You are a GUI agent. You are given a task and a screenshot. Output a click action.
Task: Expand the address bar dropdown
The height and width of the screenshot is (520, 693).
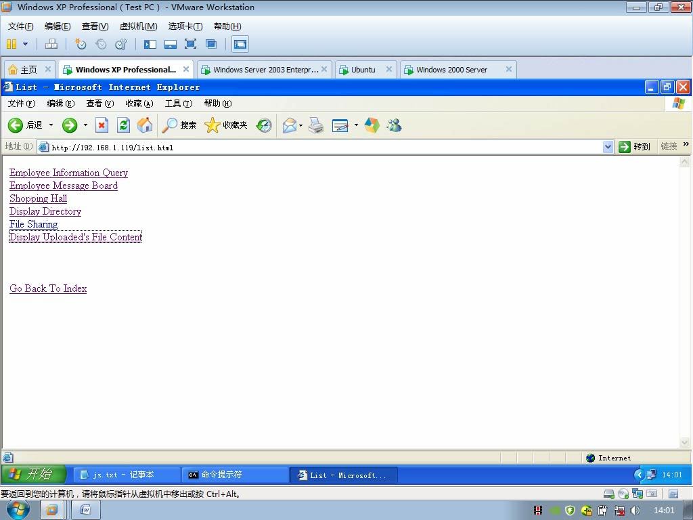(608, 147)
